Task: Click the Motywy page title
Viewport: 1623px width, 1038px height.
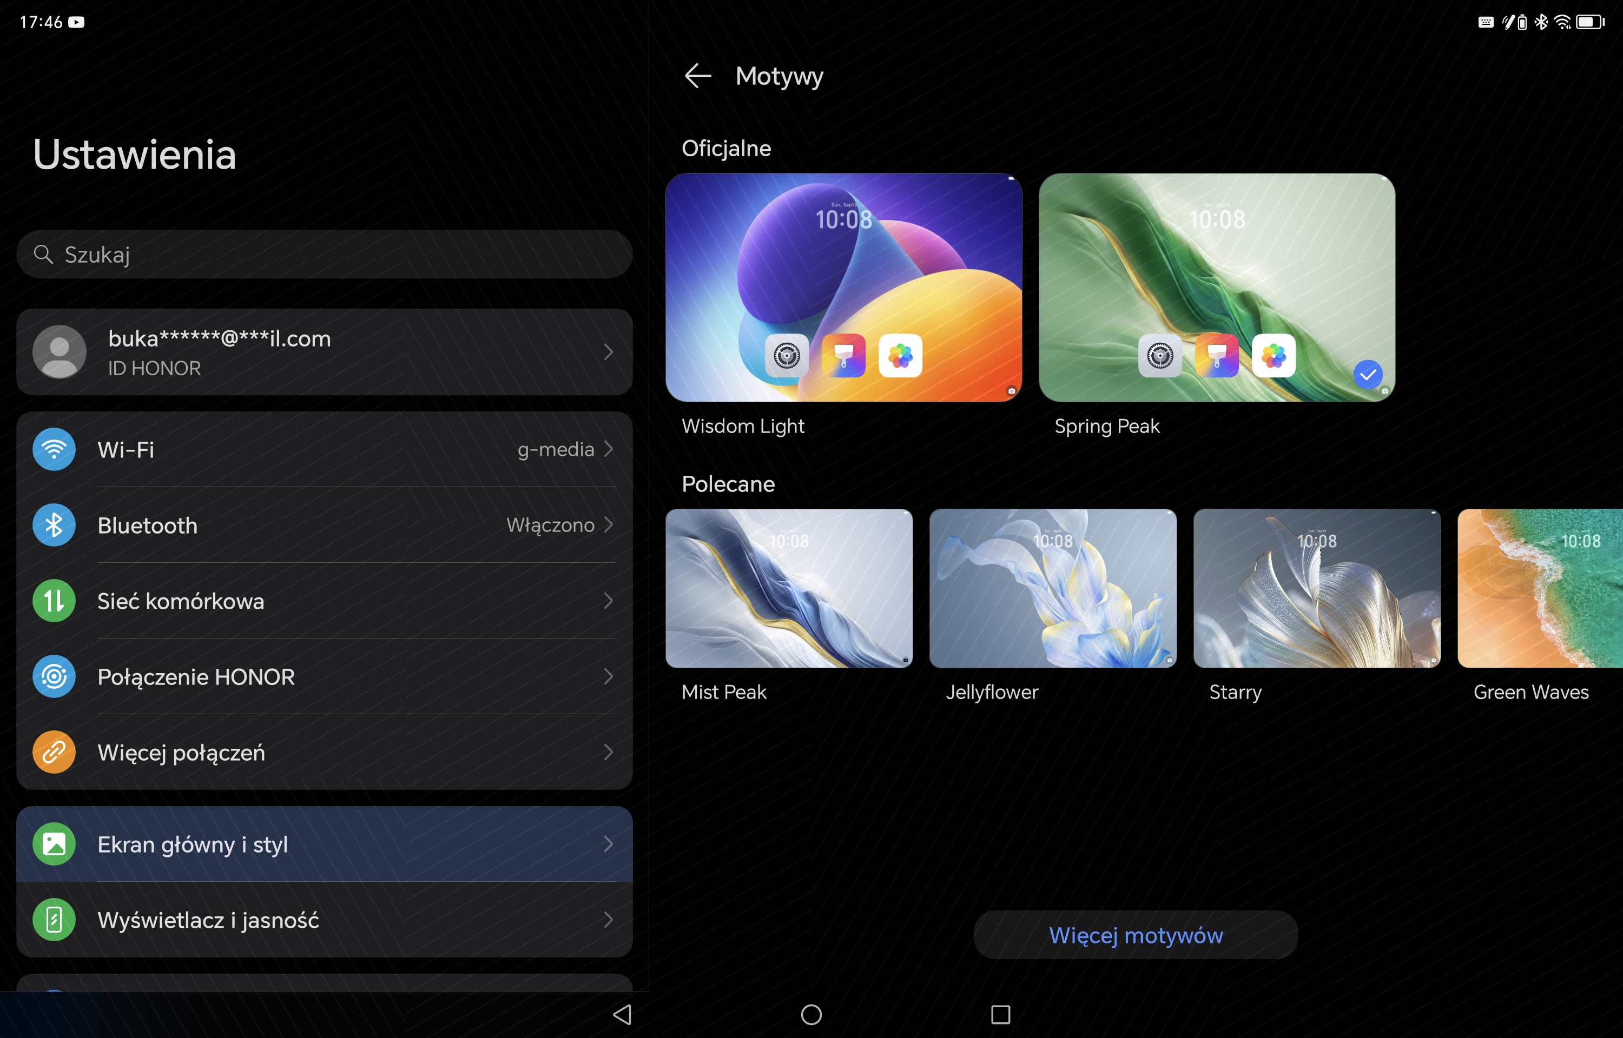Action: [x=780, y=76]
